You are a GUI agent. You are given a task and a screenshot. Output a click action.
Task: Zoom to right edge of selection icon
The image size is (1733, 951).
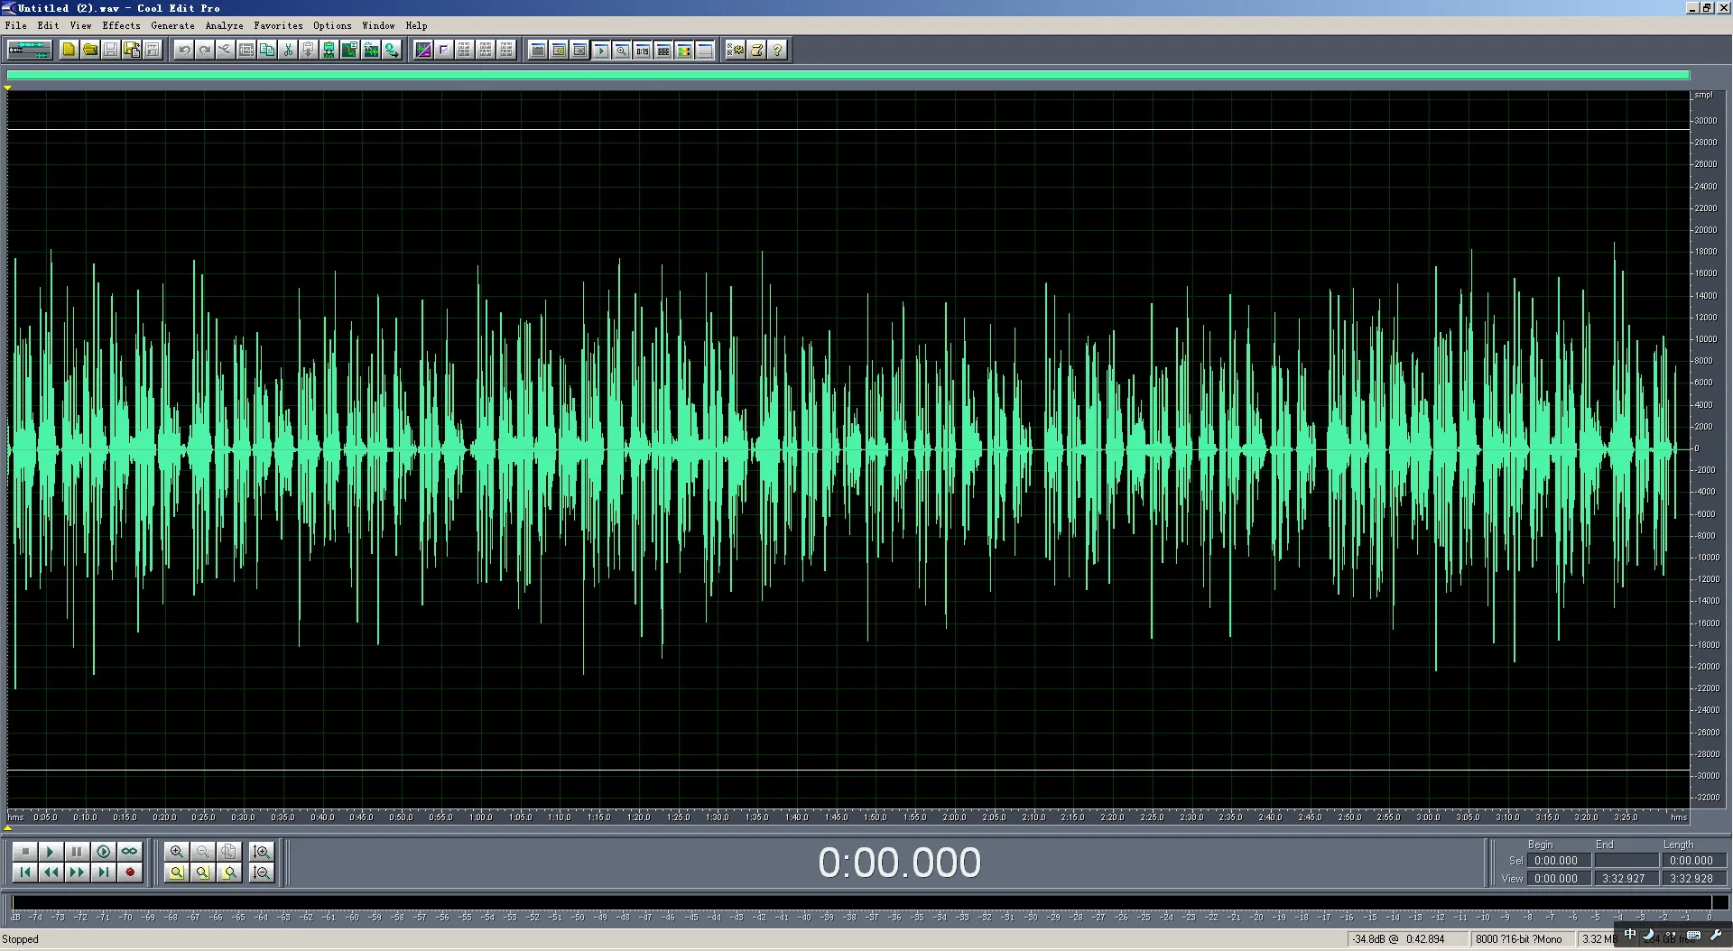point(229,873)
